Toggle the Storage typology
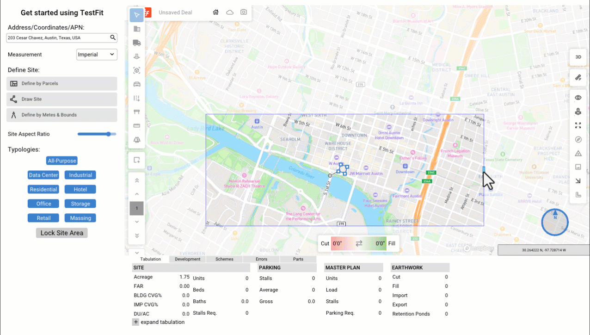Viewport: 590px width, 335px height. point(80,204)
